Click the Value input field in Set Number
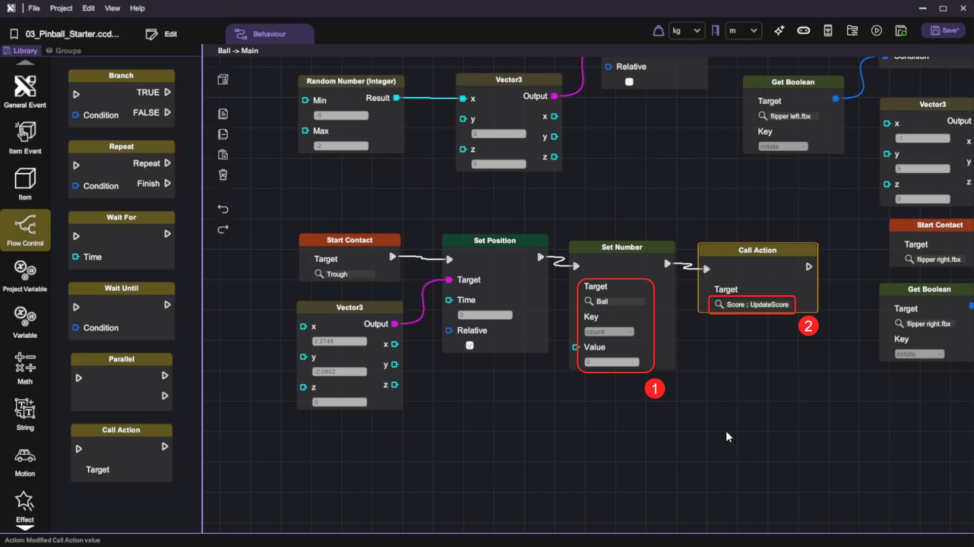This screenshot has height=547, width=974. pyautogui.click(x=612, y=362)
